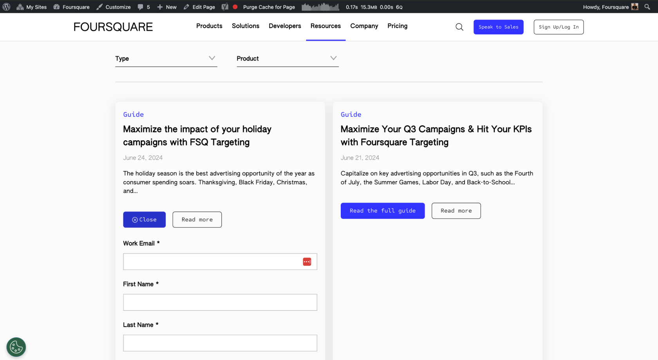Open the Company nav menu
Image resolution: width=658 pixels, height=360 pixels.
coord(364,26)
